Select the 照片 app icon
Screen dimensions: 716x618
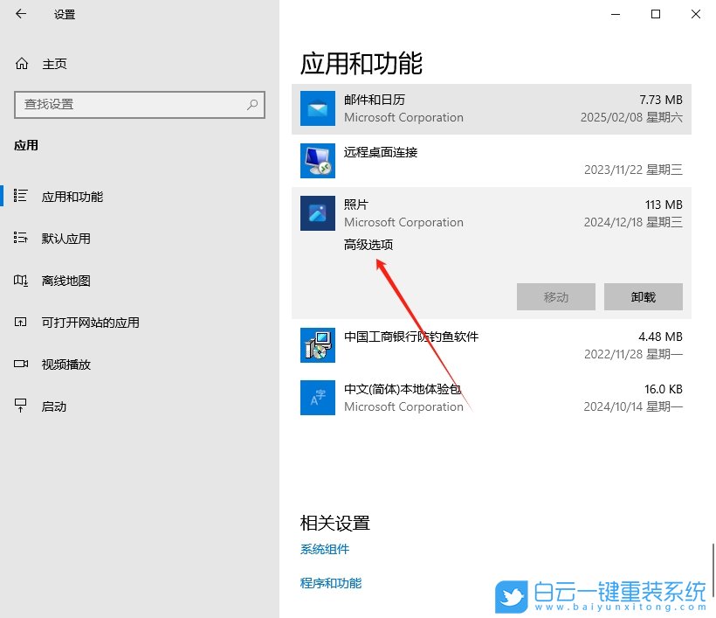click(317, 212)
